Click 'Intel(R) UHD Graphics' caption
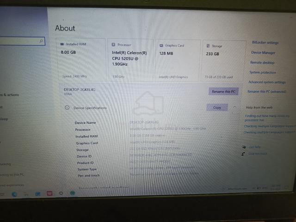Screen dimensions: 296x222 173,77
